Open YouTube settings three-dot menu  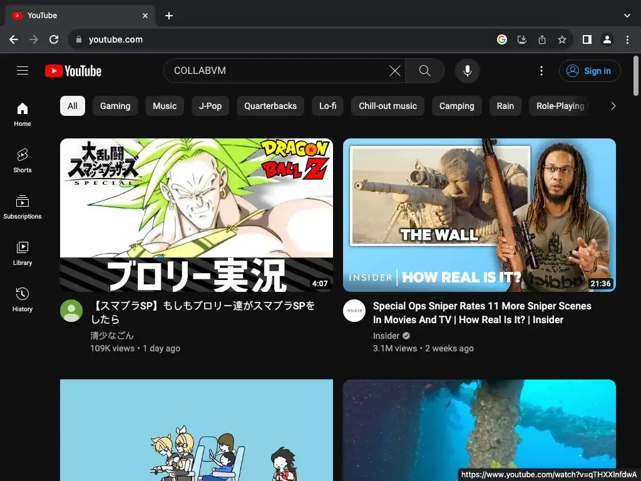(541, 71)
